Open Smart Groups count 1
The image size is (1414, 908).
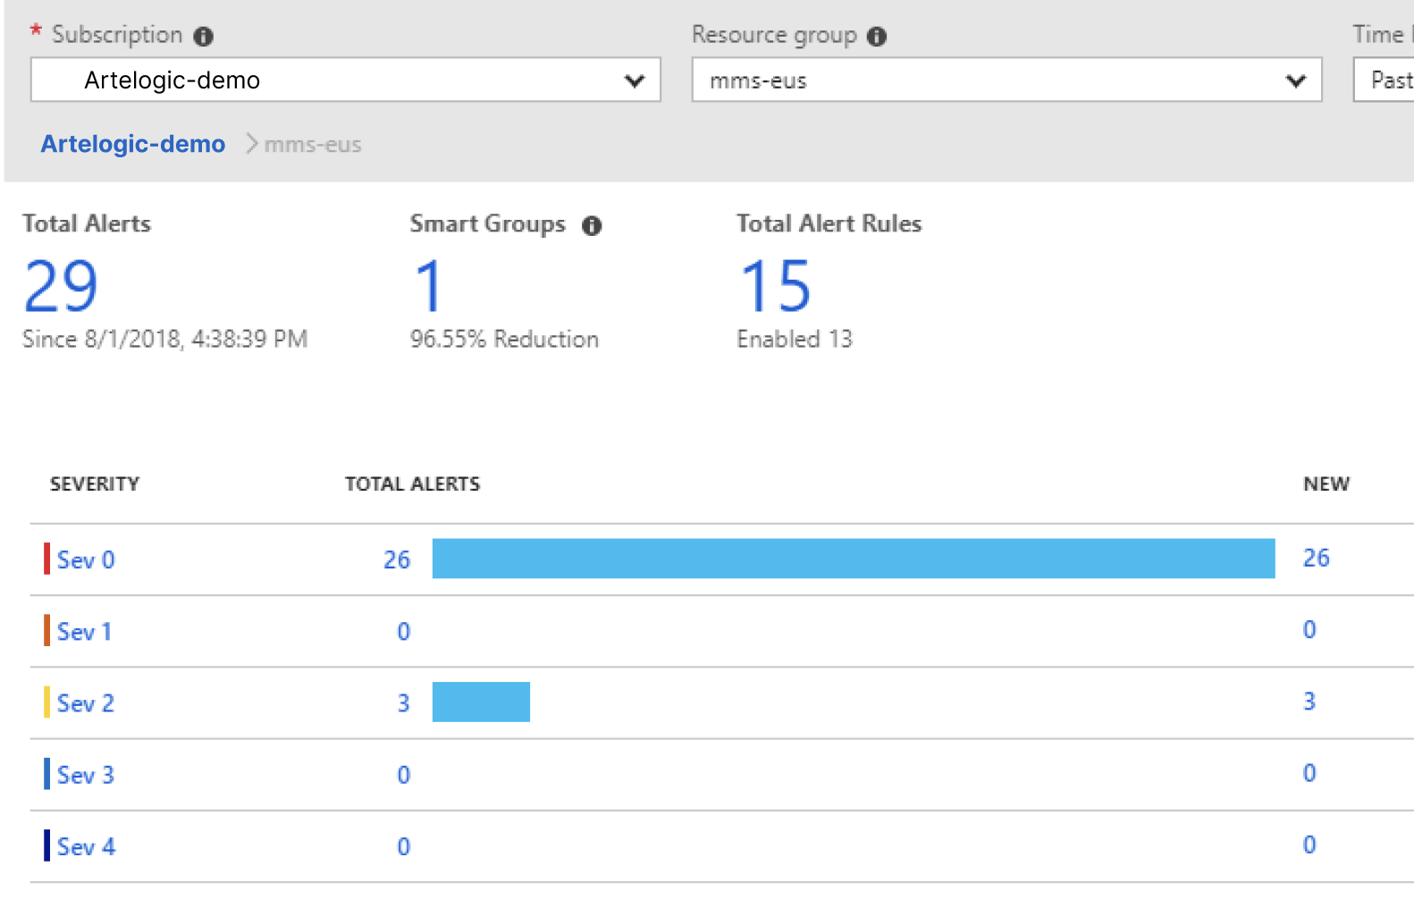tap(429, 286)
